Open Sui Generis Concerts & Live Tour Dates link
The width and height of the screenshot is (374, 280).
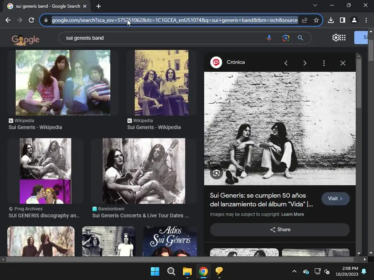141,215
